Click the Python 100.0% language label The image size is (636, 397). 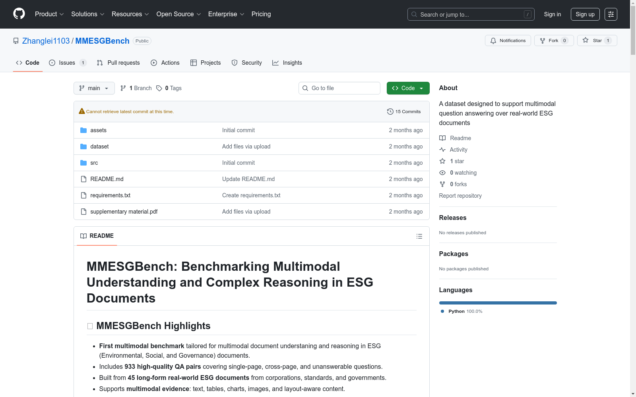465,311
